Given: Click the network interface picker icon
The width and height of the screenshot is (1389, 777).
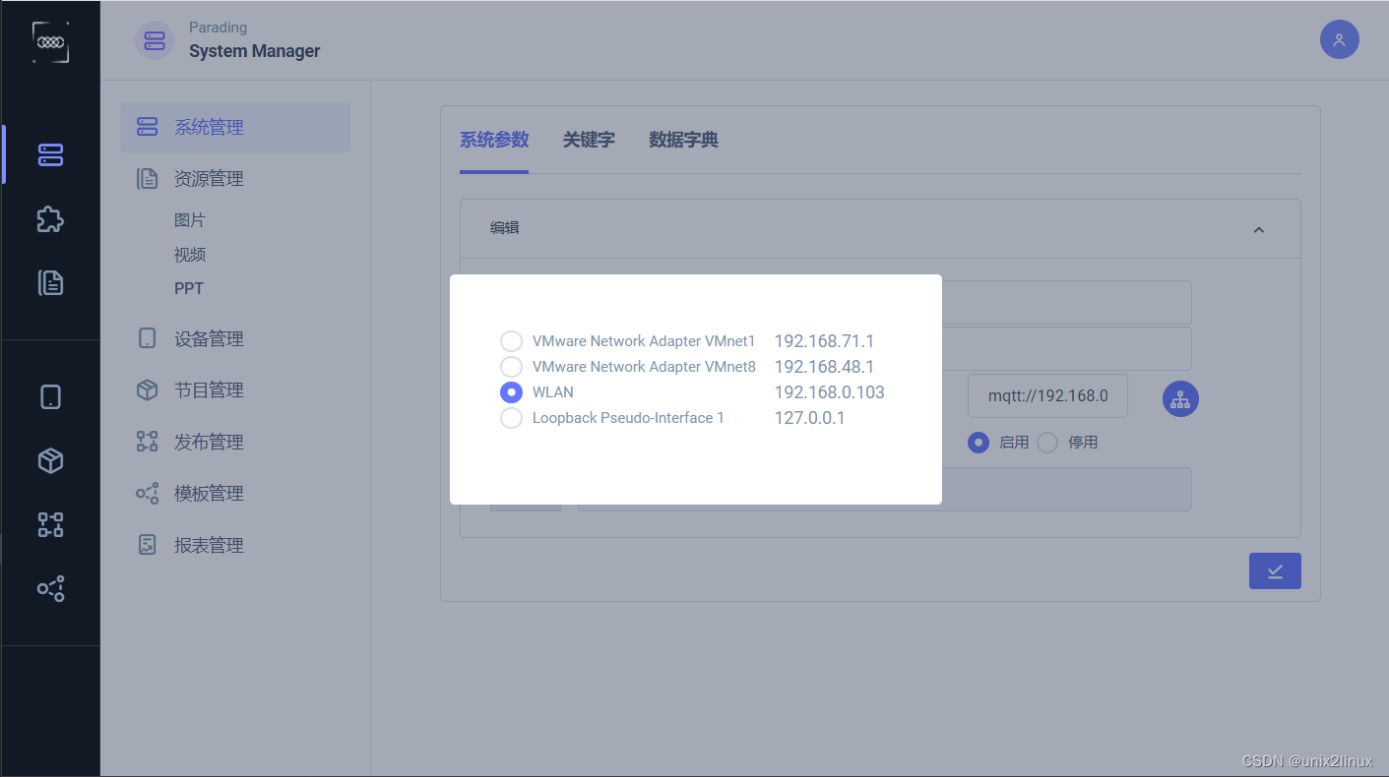Looking at the screenshot, I should (1180, 398).
